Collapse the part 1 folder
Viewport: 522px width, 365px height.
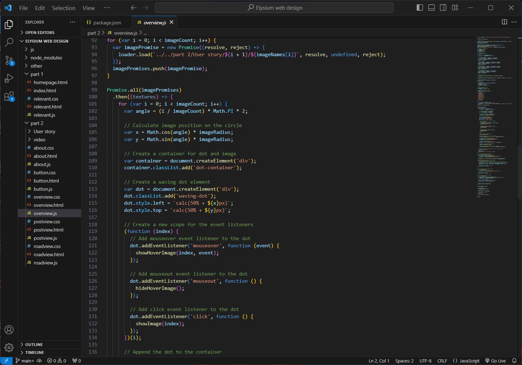point(37,74)
